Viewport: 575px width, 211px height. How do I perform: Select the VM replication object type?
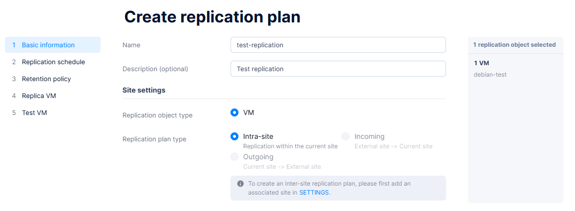(234, 112)
